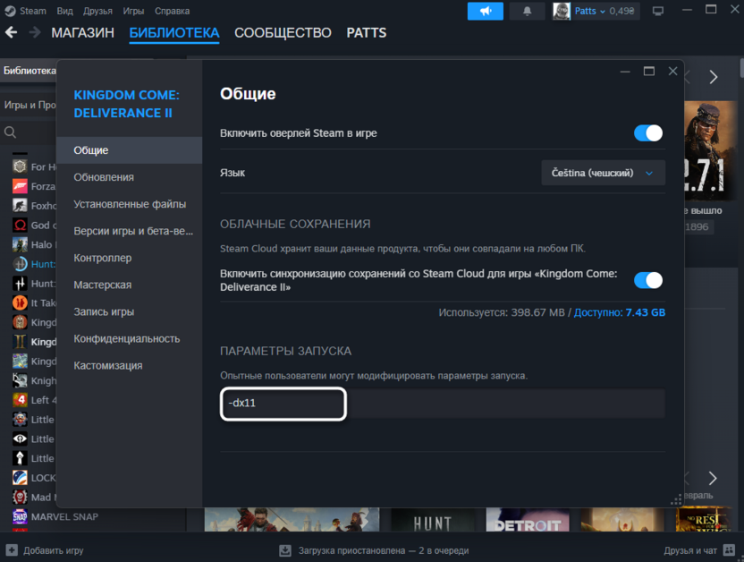Select the Knight game icon in the list
744x562 pixels.
[x=20, y=380]
